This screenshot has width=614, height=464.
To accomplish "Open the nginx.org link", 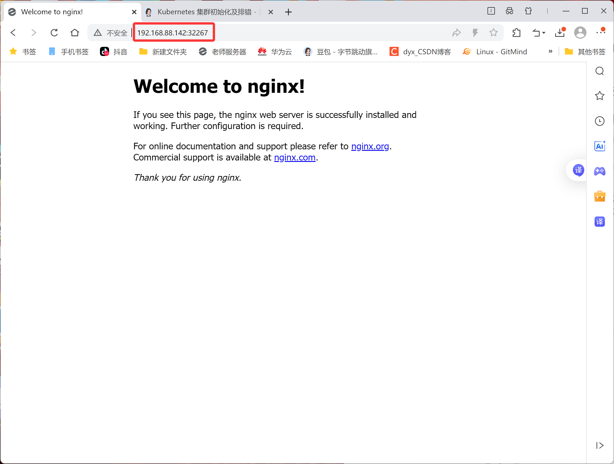I will tap(370, 146).
